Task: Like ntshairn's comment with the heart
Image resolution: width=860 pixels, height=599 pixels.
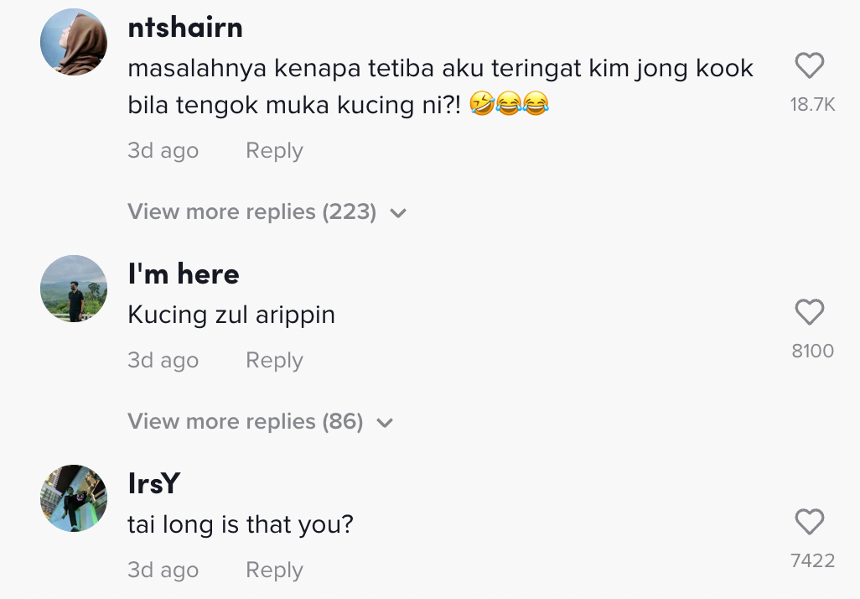Action: tap(809, 65)
